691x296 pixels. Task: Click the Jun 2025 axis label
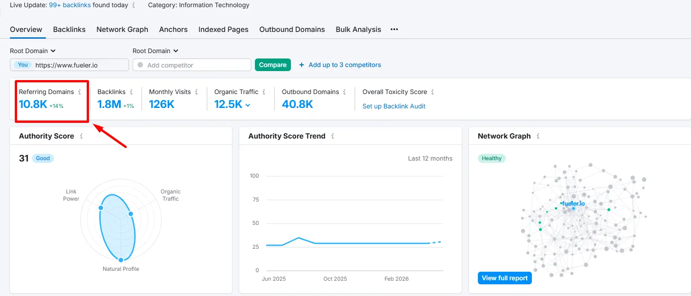click(274, 279)
